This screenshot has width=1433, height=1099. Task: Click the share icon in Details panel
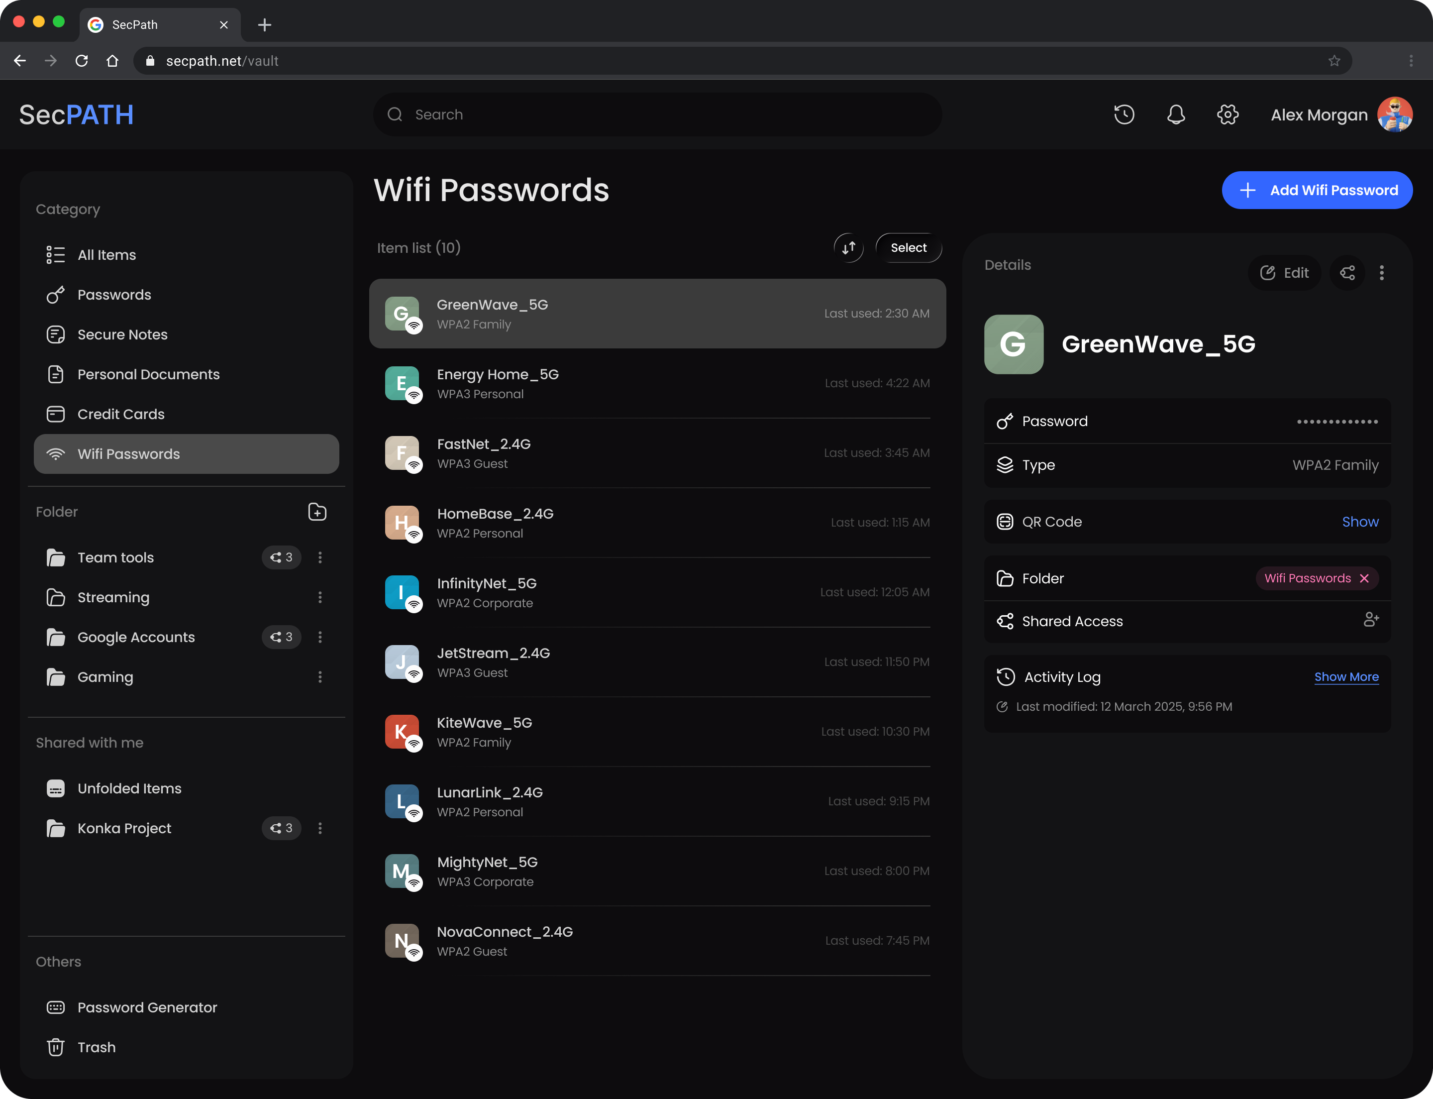click(1347, 273)
